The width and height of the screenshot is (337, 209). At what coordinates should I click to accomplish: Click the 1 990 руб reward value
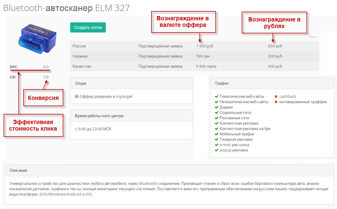click(x=205, y=46)
